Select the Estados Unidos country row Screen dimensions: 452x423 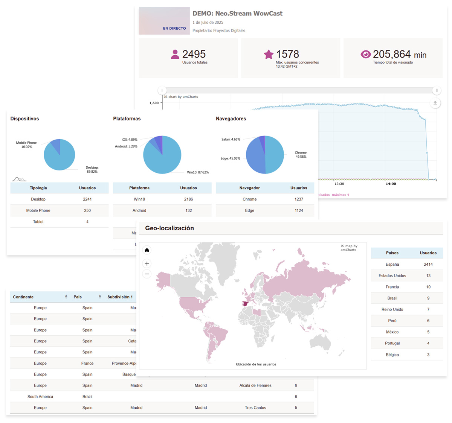point(407,275)
